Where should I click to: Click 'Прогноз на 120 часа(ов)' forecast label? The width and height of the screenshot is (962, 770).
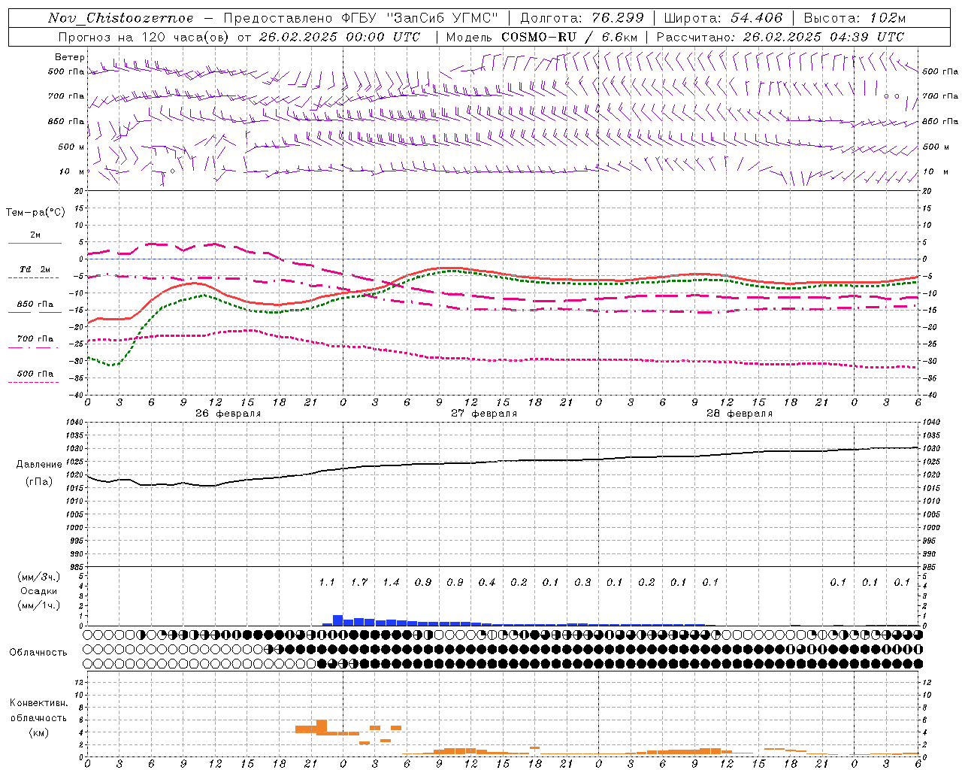pos(142,37)
